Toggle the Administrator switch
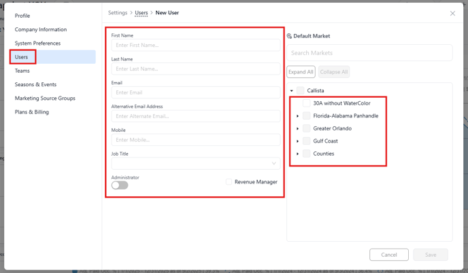This screenshot has width=468, height=273. [x=120, y=185]
